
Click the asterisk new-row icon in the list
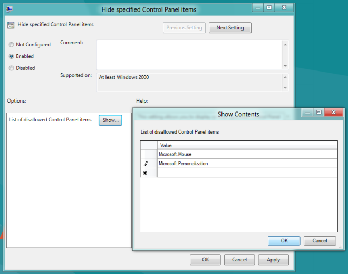point(146,173)
